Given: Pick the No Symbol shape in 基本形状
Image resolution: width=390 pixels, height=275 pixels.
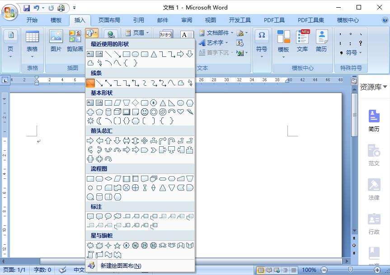Looking at the screenshot, I should 163,112.
